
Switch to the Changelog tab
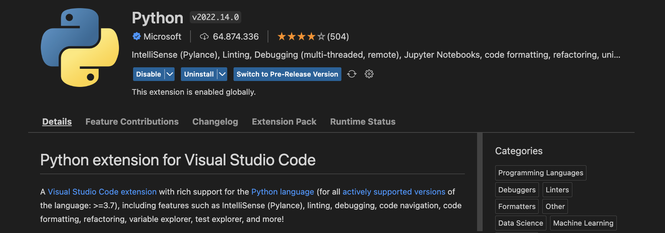tap(215, 122)
